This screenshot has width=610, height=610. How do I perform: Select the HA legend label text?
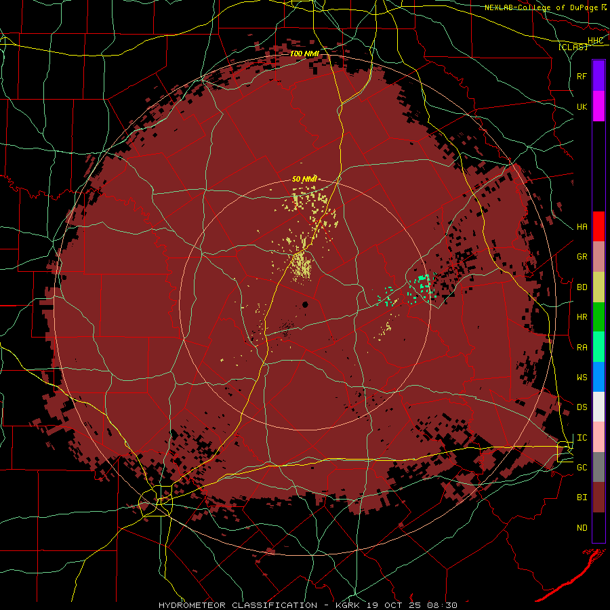point(582,227)
